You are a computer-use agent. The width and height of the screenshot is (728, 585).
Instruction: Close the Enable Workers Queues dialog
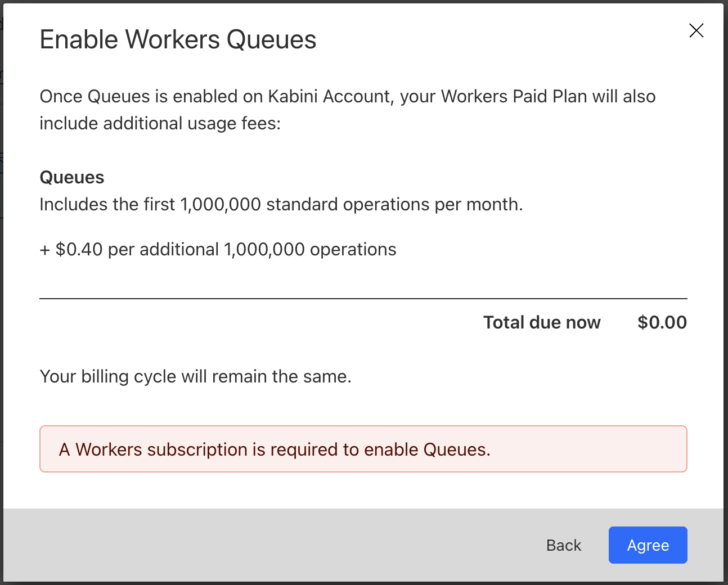[696, 30]
